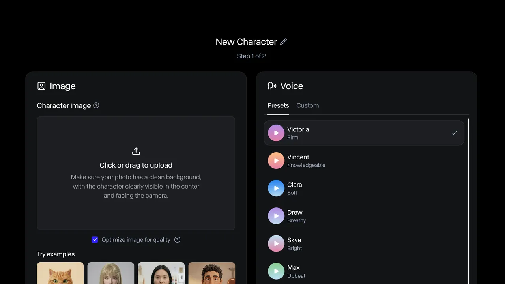Open the Character image help tooltip icon

coord(96,105)
